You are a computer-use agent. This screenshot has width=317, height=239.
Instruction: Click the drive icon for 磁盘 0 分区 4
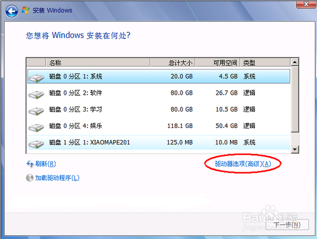coord(36,127)
